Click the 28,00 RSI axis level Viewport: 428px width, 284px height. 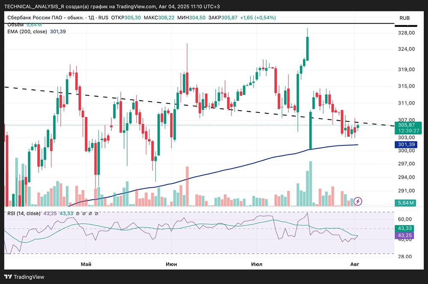405,257
